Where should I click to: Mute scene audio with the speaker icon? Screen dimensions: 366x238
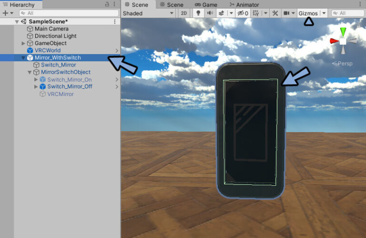(210, 13)
